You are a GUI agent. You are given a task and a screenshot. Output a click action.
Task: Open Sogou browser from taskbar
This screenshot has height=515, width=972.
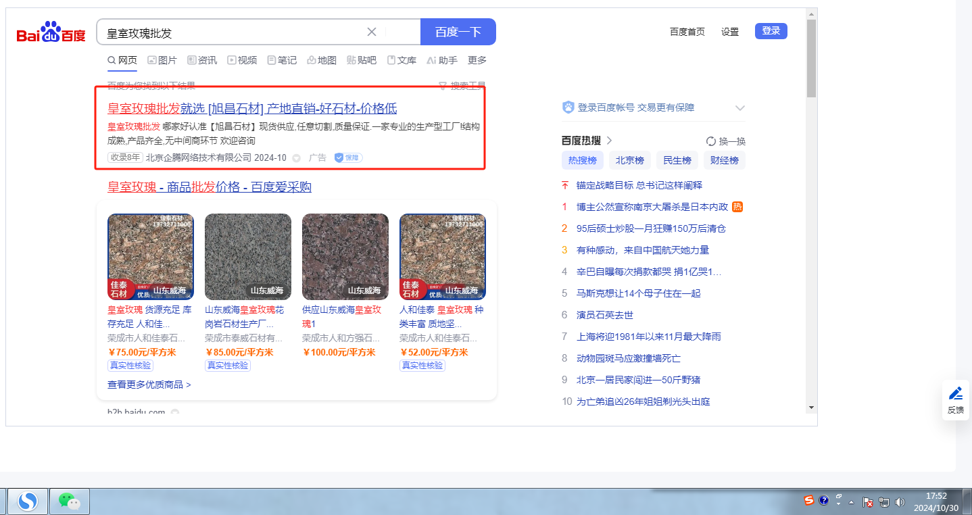point(28,501)
